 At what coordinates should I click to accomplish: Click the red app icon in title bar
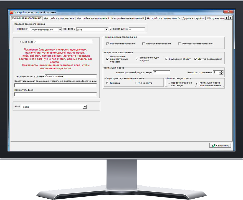pos(12,12)
